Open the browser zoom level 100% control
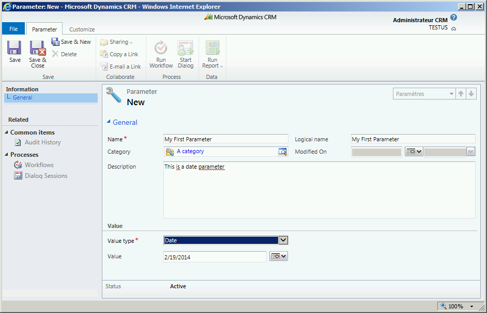The height and width of the screenshot is (313, 487). click(x=457, y=306)
